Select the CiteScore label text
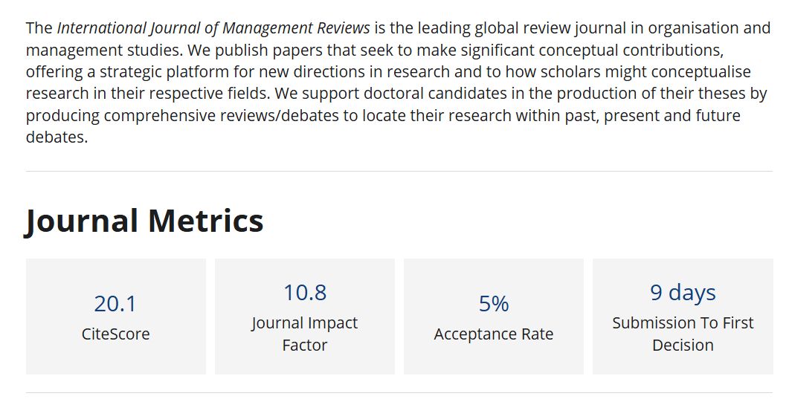Viewport: 789px width, 399px height. click(x=116, y=334)
